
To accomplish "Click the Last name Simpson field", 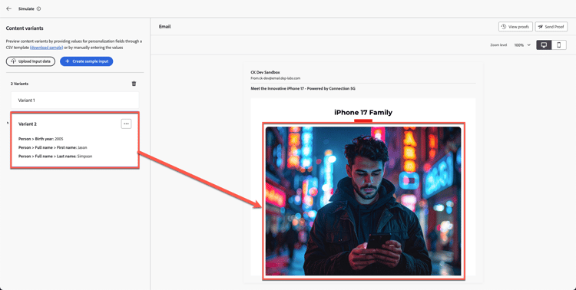I will [55, 157].
